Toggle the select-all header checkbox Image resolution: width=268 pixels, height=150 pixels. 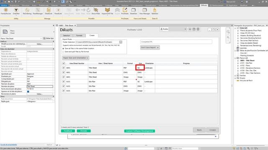point(64,63)
